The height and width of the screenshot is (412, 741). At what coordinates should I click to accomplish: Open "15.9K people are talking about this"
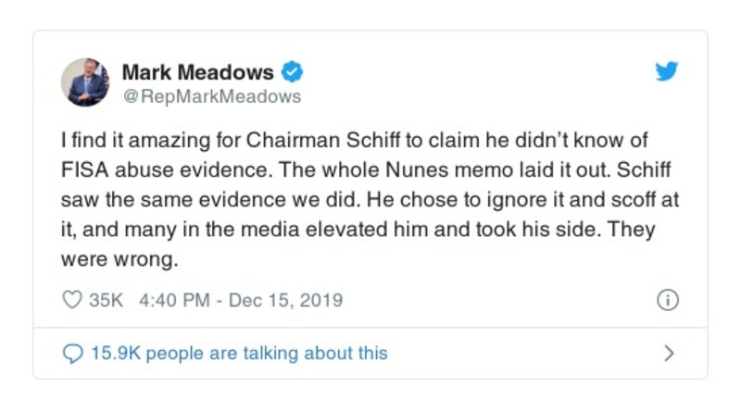238,353
